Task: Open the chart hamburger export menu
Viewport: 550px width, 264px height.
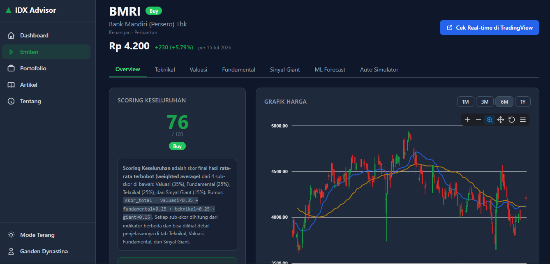Action: click(523, 120)
